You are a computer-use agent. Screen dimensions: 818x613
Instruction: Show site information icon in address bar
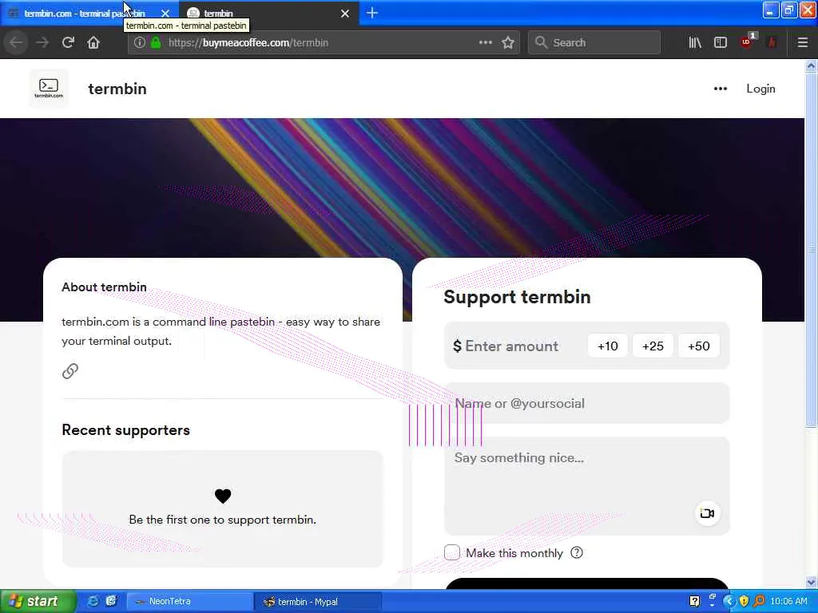coord(139,42)
